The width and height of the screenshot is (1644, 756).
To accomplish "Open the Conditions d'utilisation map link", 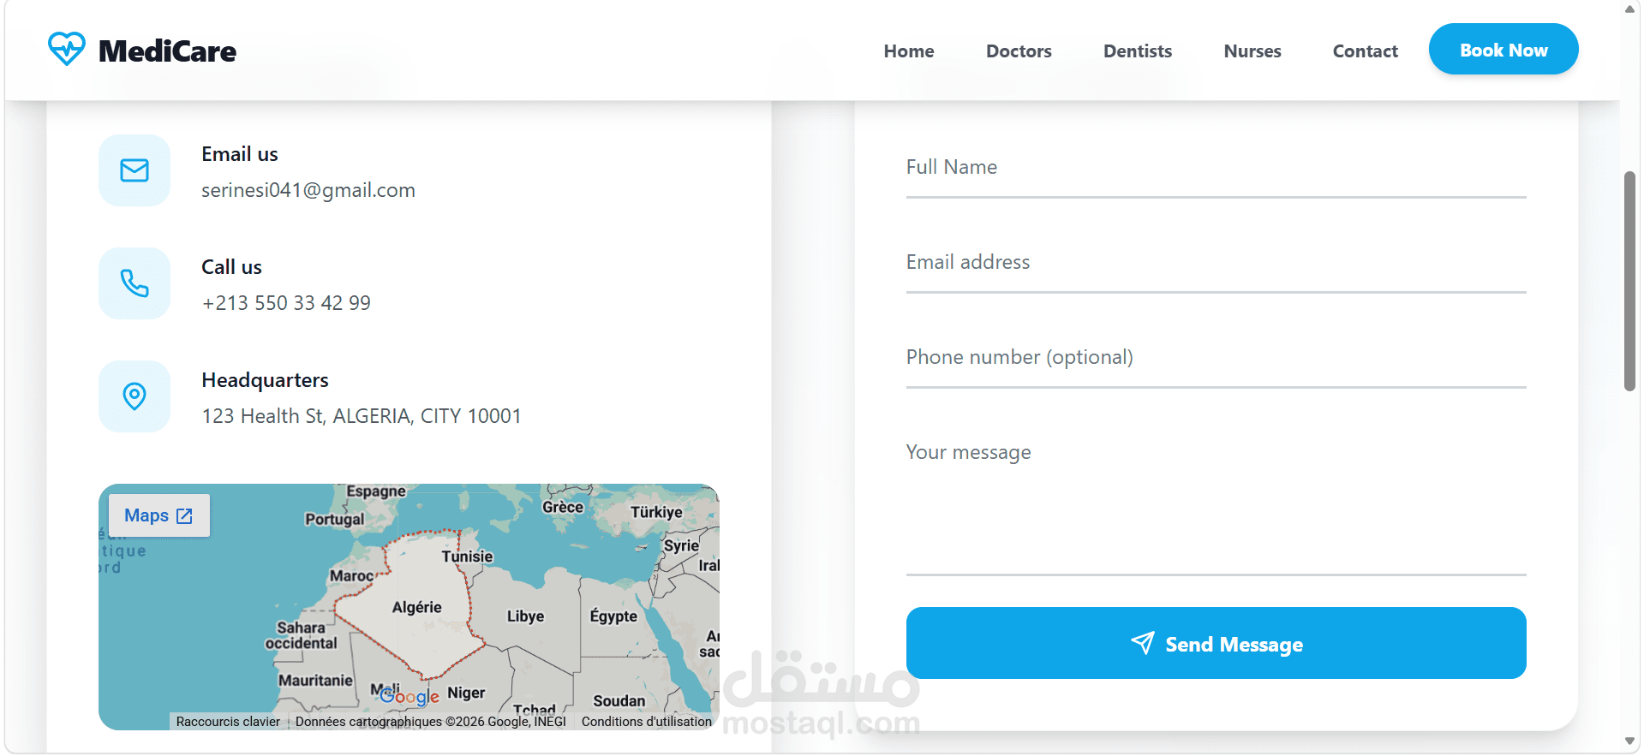I will click(646, 722).
